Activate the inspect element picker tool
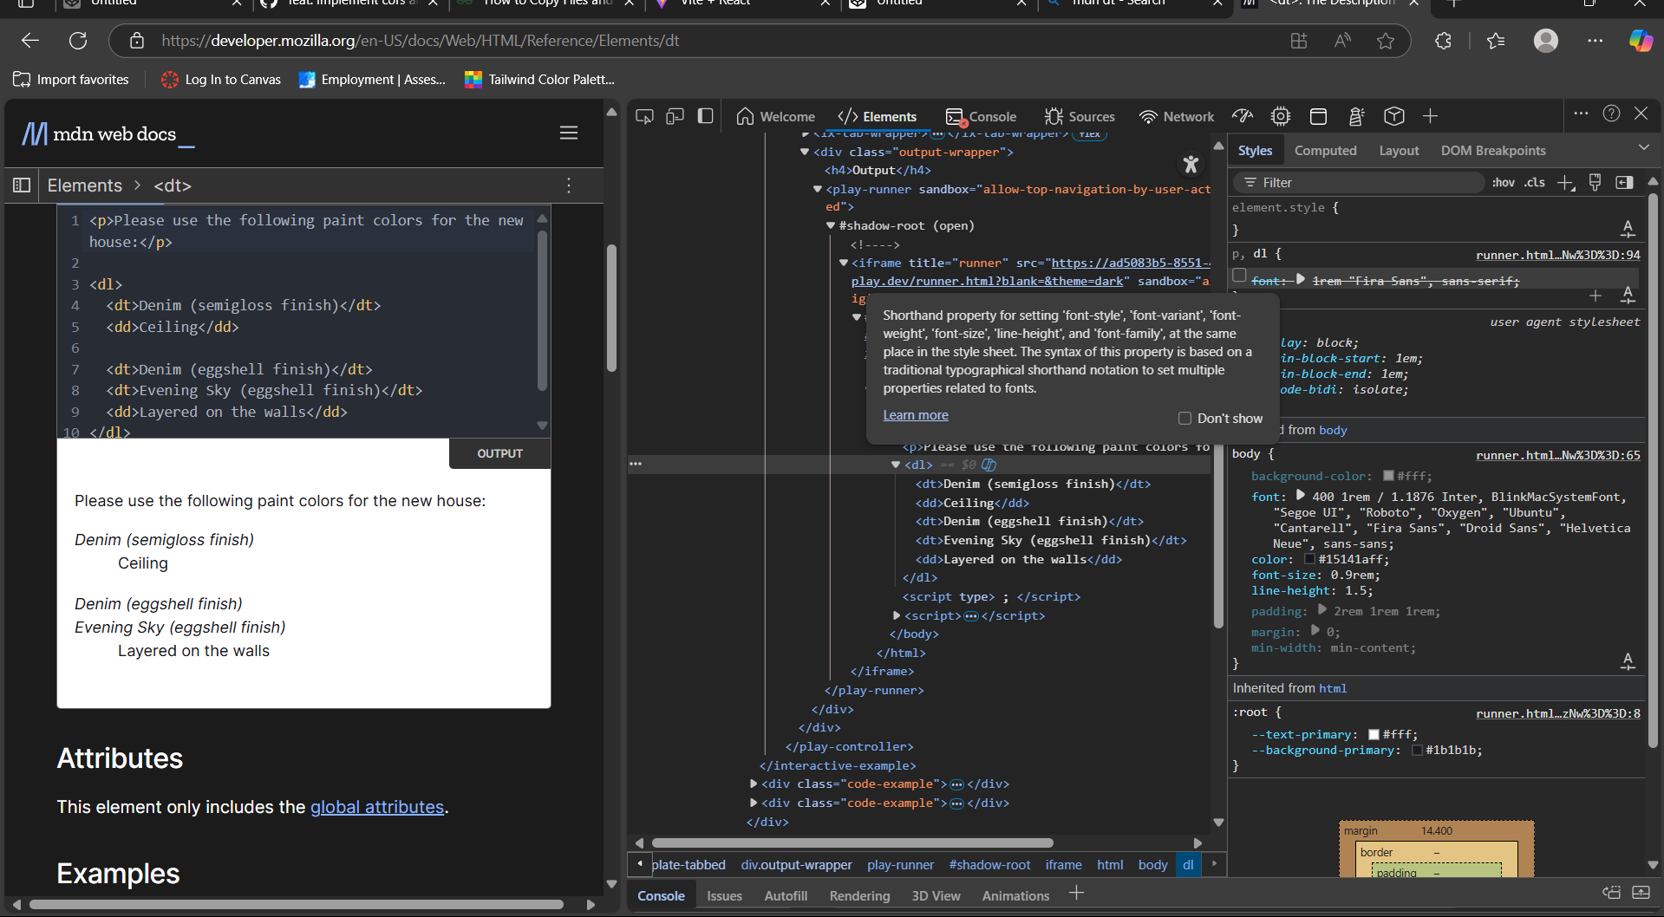Image resolution: width=1664 pixels, height=917 pixels. tap(644, 116)
